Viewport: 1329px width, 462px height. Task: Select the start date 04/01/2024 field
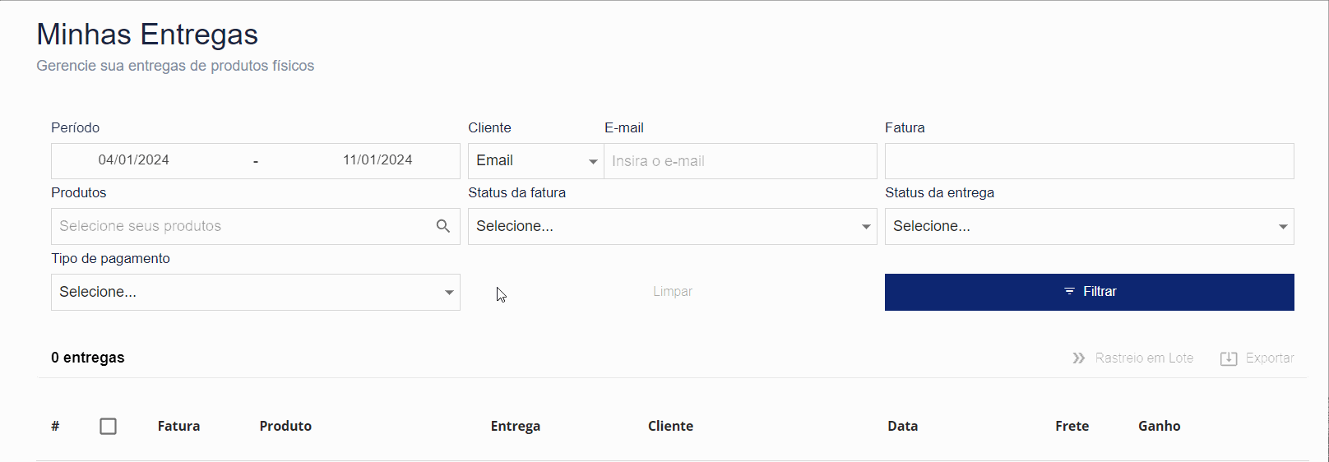click(x=134, y=160)
